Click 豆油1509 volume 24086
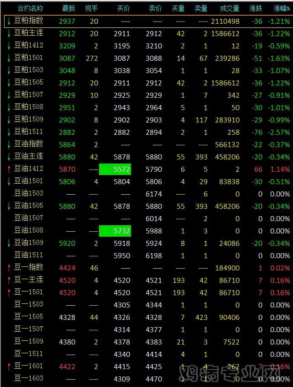 (229, 244)
